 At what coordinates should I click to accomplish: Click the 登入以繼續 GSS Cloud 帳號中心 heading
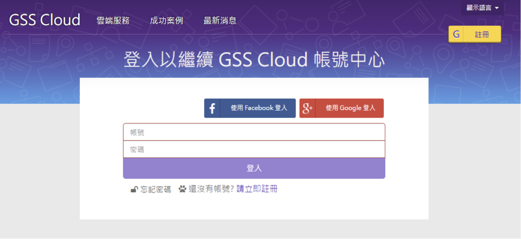point(254,60)
